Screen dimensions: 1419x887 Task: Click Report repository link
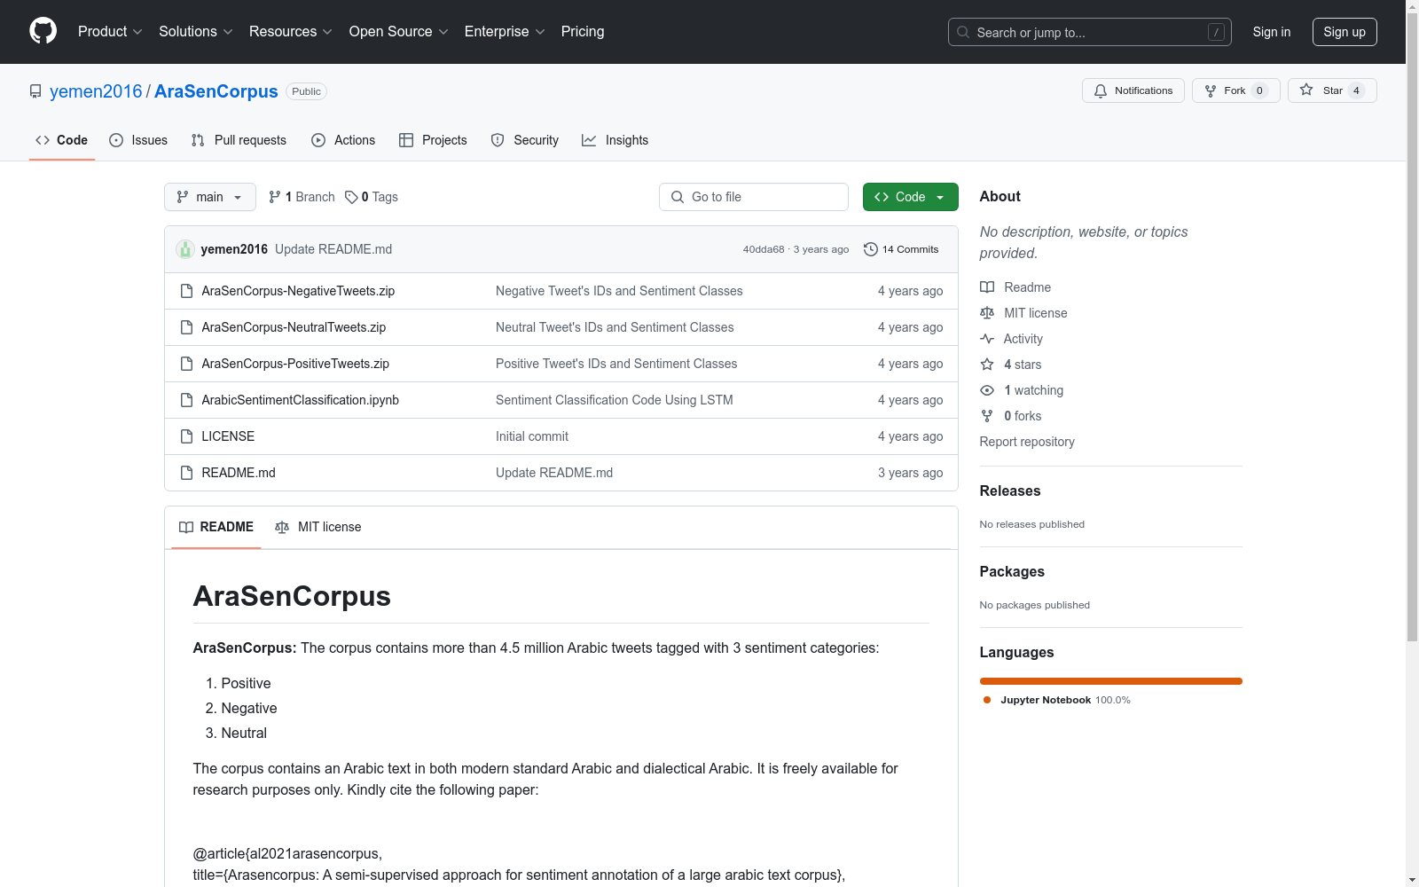click(1027, 442)
